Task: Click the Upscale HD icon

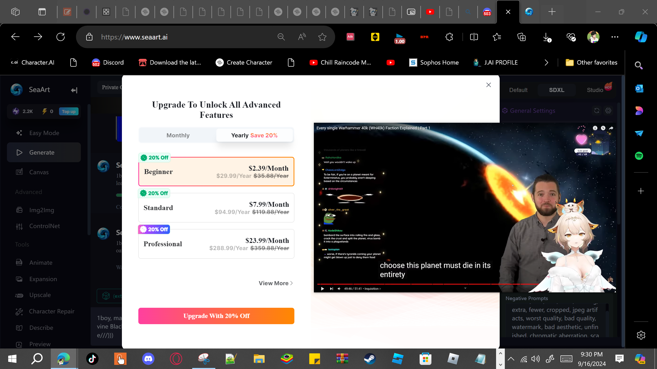Action: coord(19,295)
